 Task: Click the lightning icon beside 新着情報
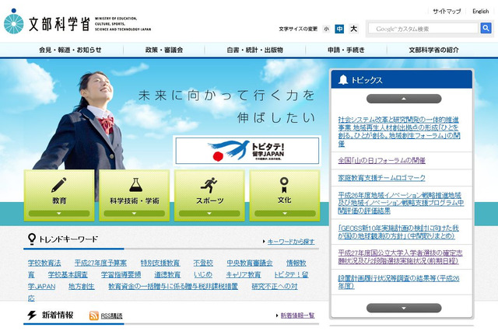pos(32,315)
